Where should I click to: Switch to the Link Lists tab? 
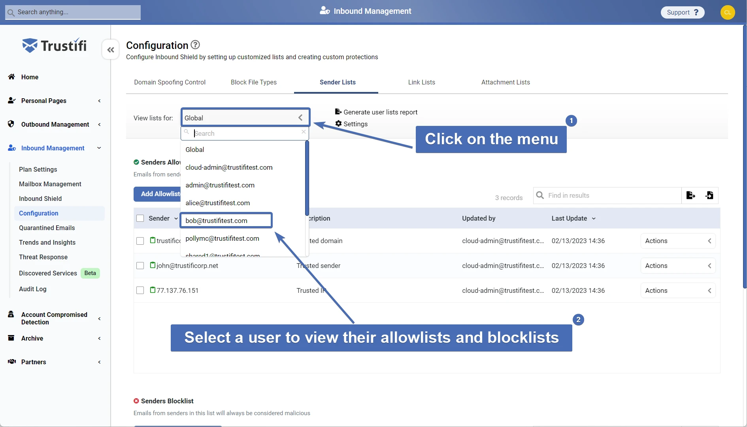[421, 82]
